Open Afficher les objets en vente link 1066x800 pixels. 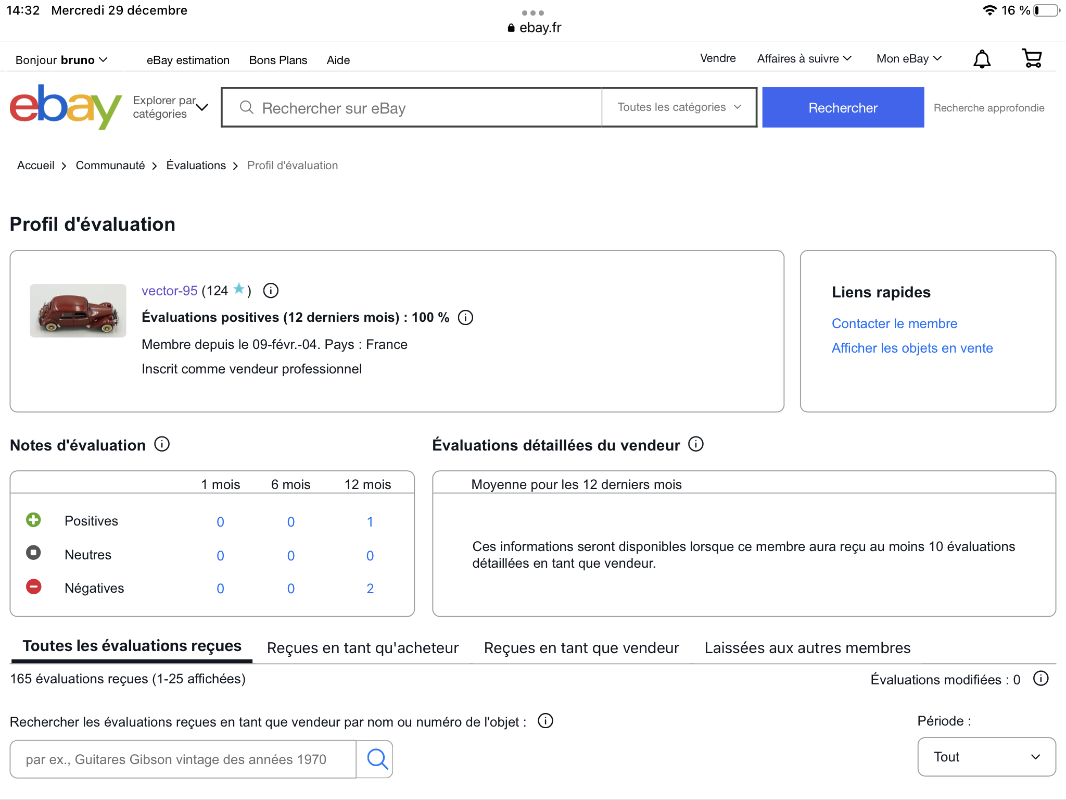pyautogui.click(x=912, y=348)
